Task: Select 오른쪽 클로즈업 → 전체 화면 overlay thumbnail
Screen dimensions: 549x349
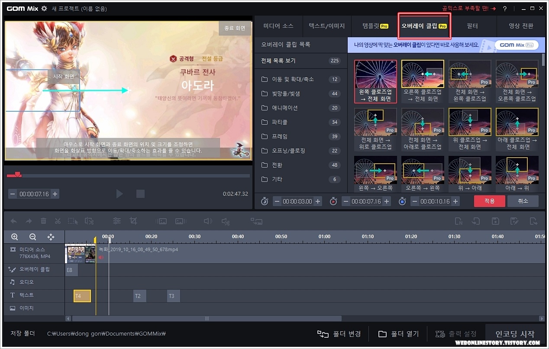Action: coord(423,81)
